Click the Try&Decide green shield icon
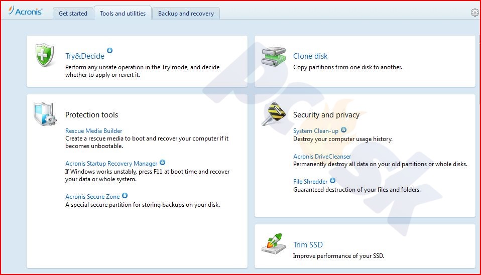The height and width of the screenshot is (275, 481). pos(45,55)
